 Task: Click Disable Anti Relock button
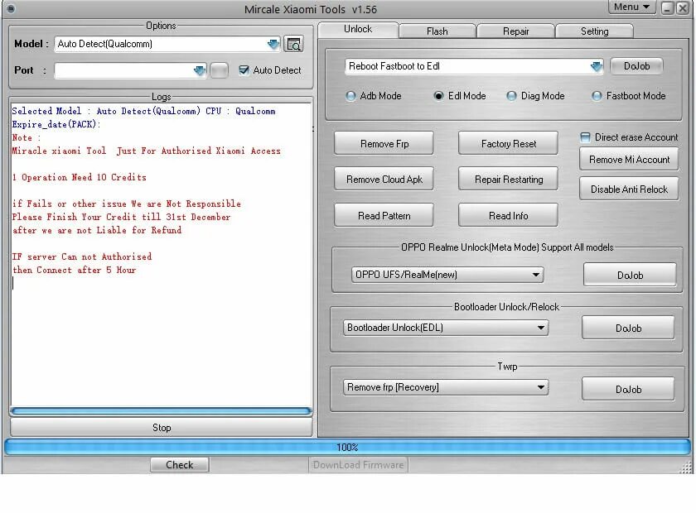tap(629, 189)
